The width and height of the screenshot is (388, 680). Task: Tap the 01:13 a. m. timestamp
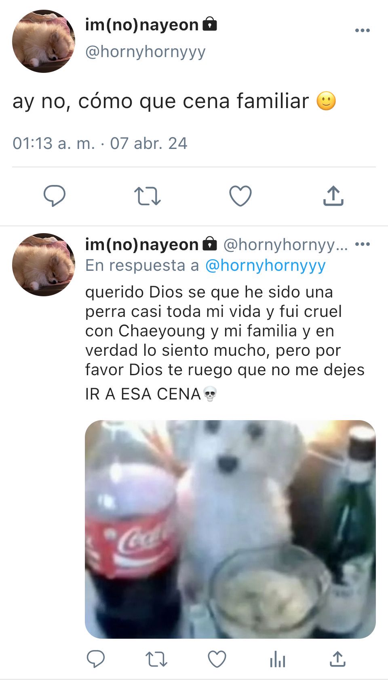[54, 143]
